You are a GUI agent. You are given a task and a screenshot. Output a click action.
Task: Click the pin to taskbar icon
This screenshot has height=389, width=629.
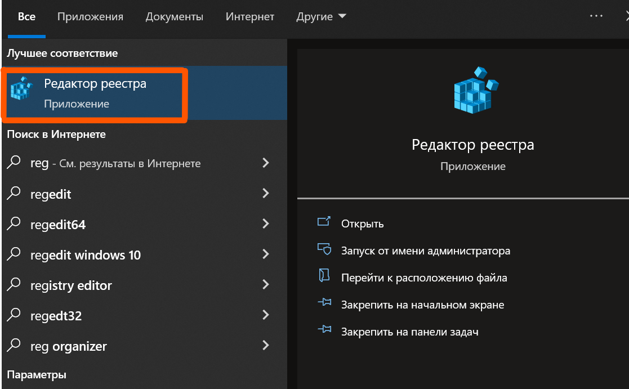[x=324, y=331]
